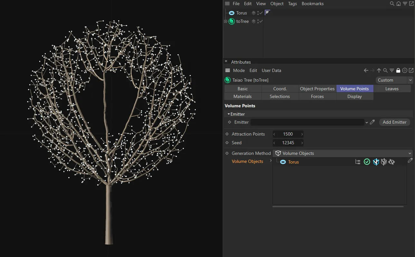Toggle the green enabled checkmark on Torus entry
The image size is (415, 257).
(x=367, y=162)
